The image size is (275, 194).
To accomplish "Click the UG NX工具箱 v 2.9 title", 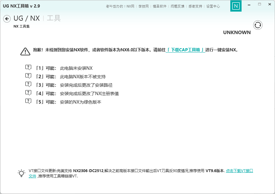I will [x=21, y=6].
